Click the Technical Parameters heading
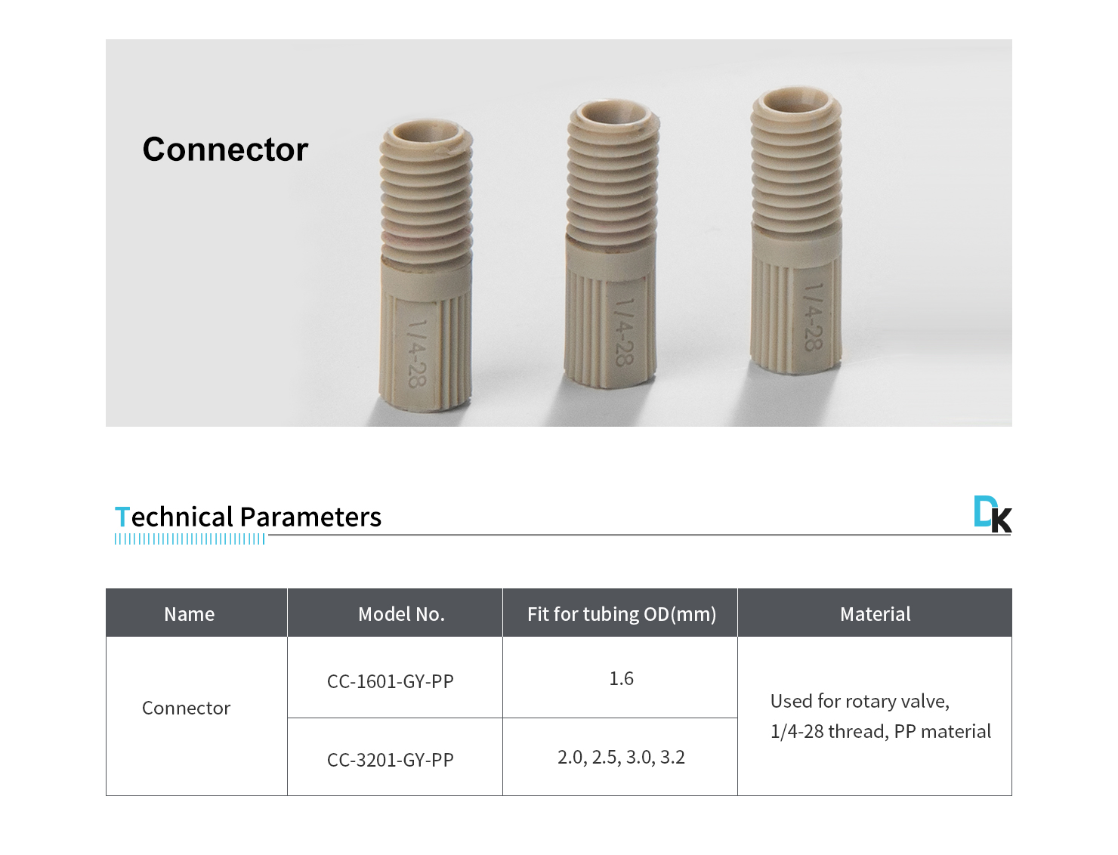1118x855 pixels. pyautogui.click(x=248, y=517)
